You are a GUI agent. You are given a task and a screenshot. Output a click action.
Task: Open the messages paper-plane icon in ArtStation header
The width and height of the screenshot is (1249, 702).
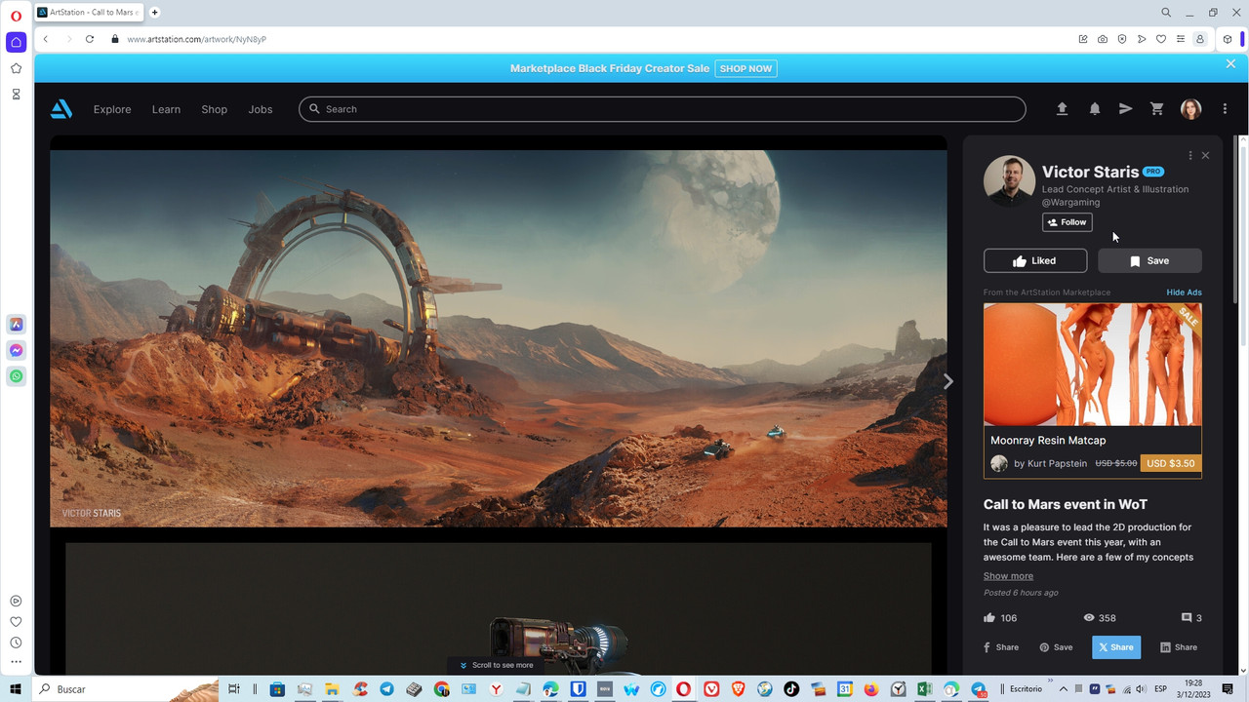point(1125,109)
